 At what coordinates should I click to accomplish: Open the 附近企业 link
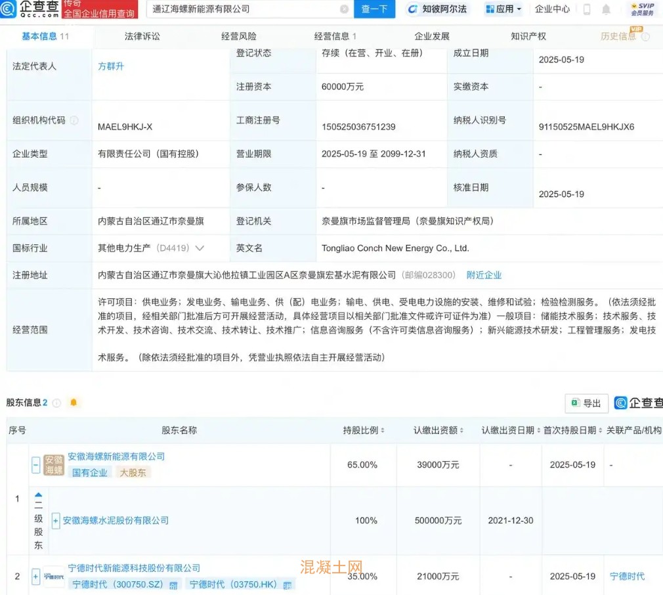click(484, 275)
